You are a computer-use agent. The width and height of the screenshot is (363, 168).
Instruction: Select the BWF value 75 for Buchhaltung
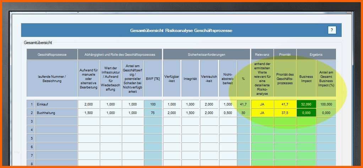tap(153, 113)
